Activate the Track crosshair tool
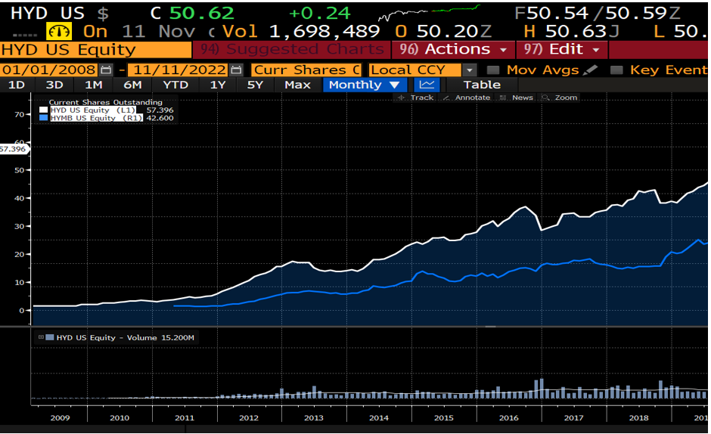This screenshot has height=434, width=711. 416,98
